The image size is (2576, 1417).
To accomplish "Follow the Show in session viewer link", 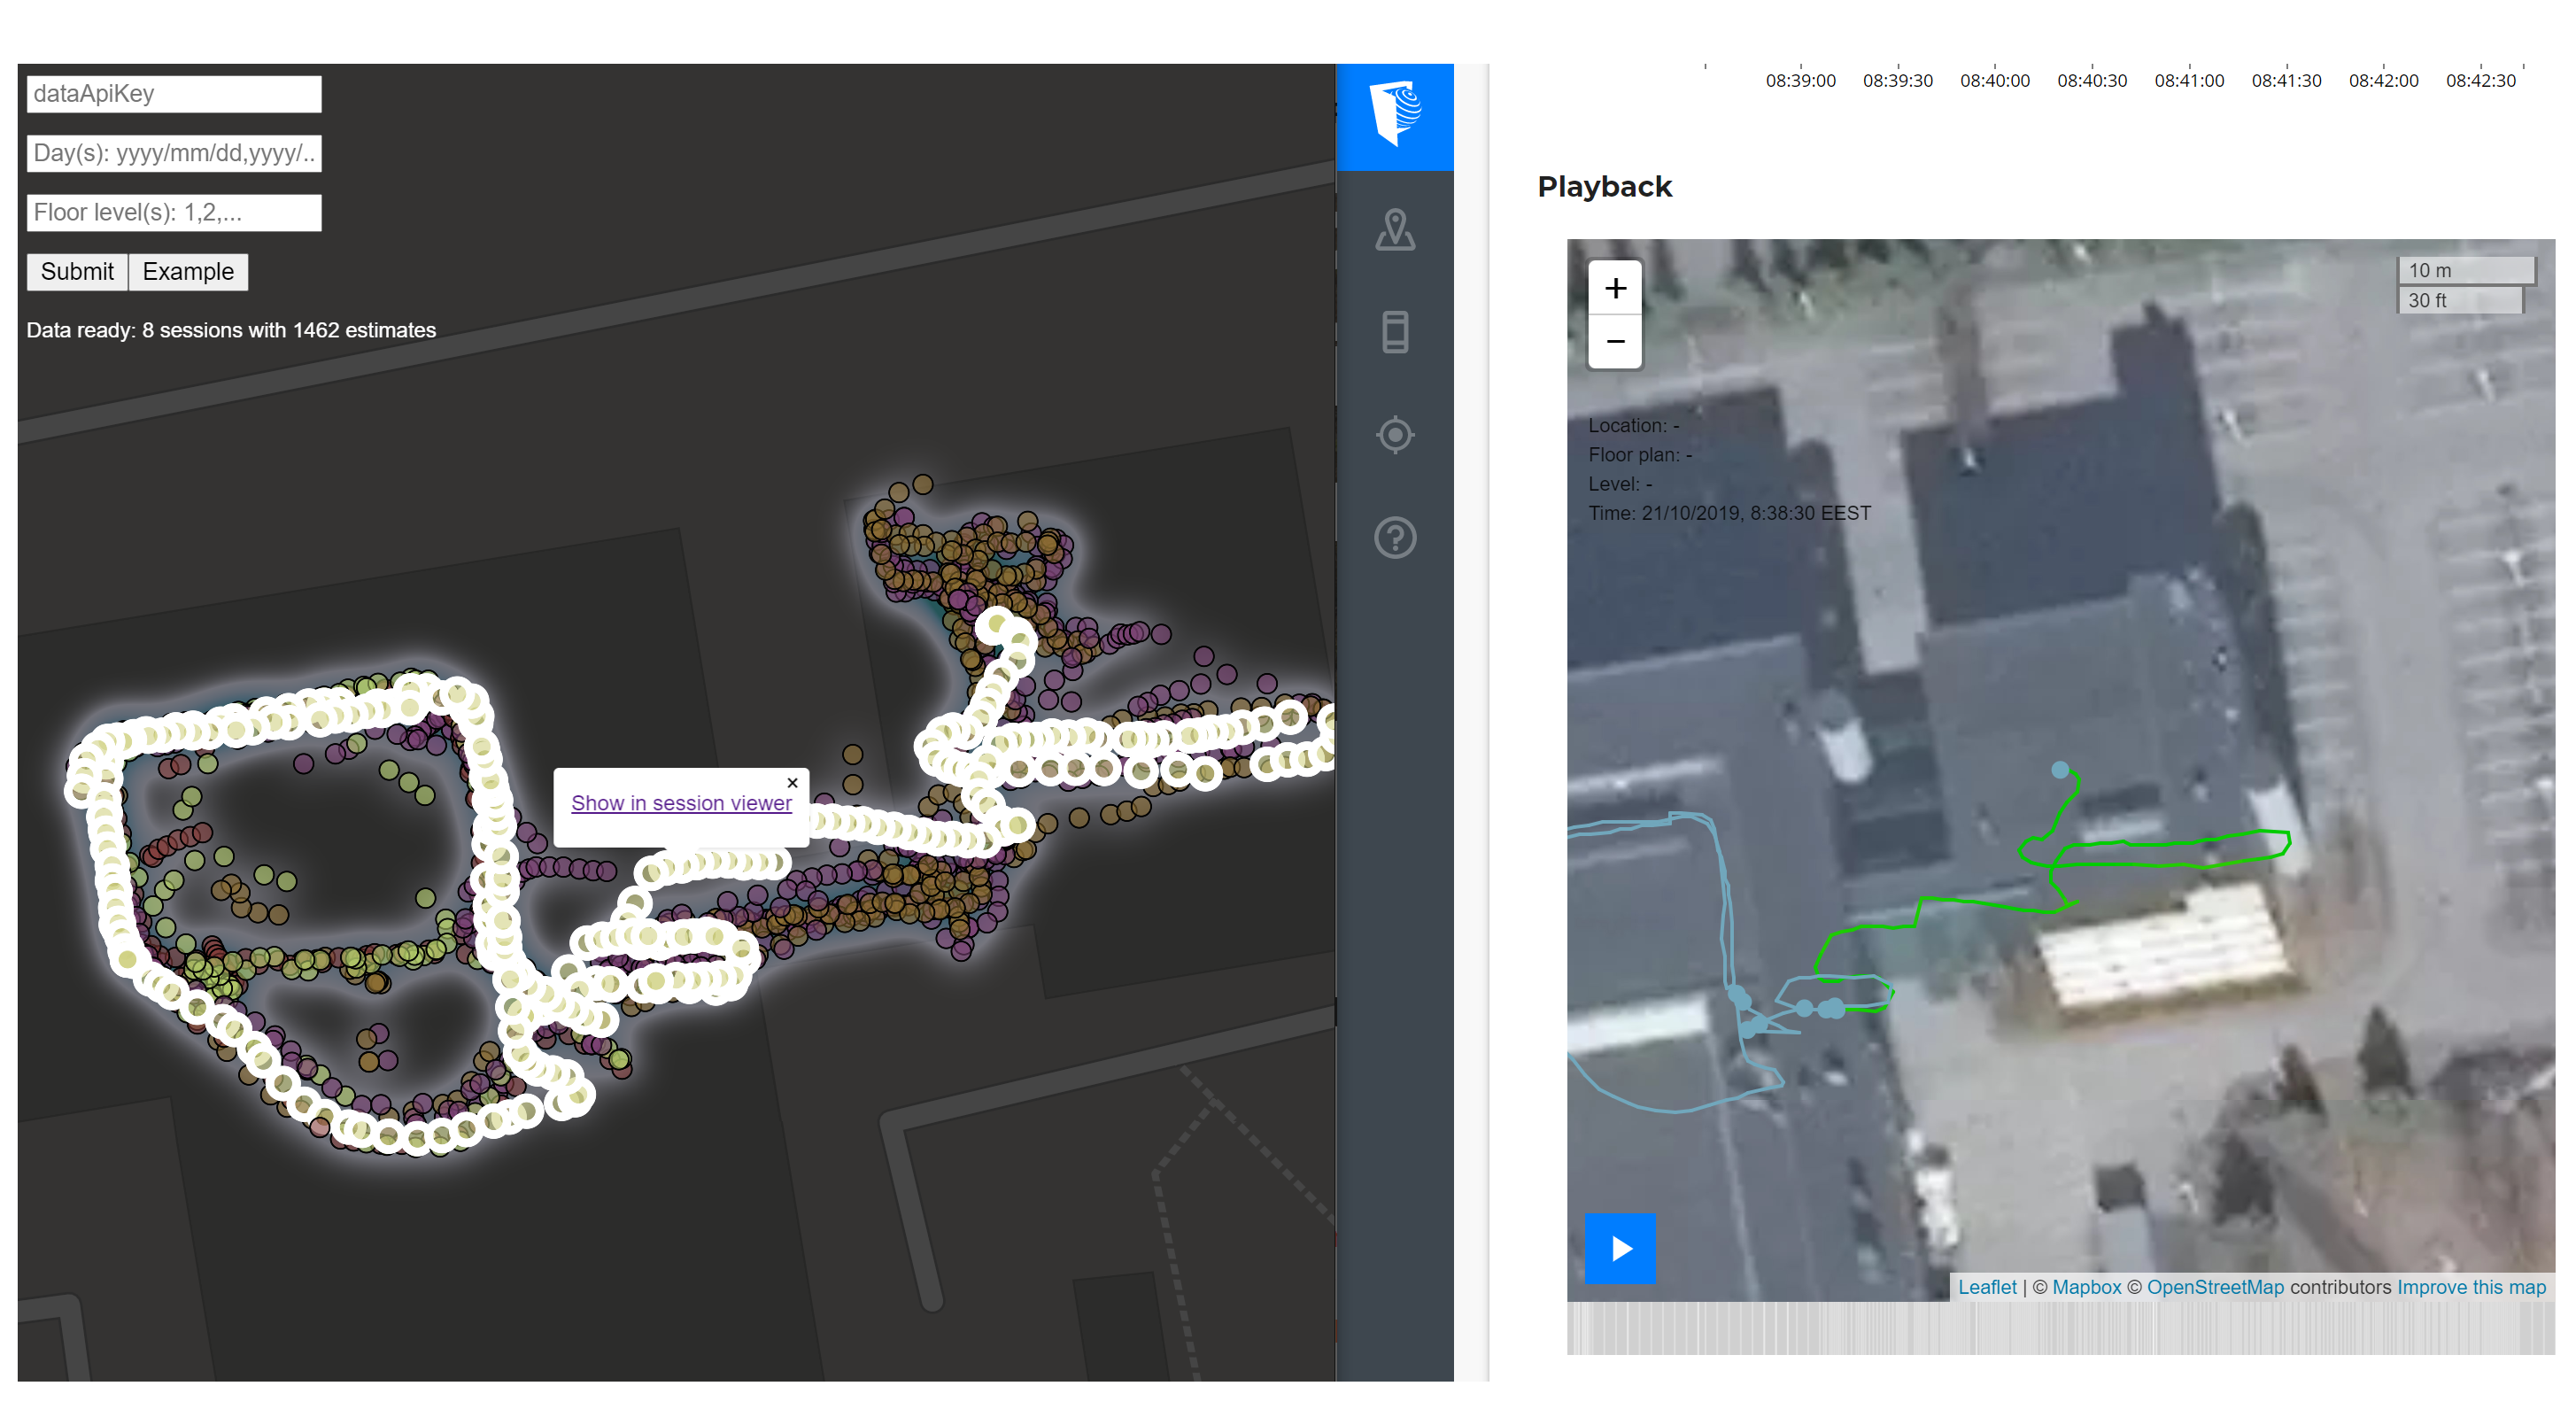I will pyautogui.click(x=681, y=803).
